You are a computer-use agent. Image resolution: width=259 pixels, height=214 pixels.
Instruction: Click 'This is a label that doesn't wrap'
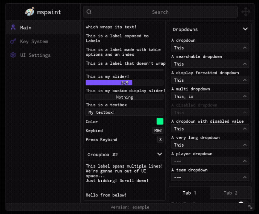tap(126, 63)
